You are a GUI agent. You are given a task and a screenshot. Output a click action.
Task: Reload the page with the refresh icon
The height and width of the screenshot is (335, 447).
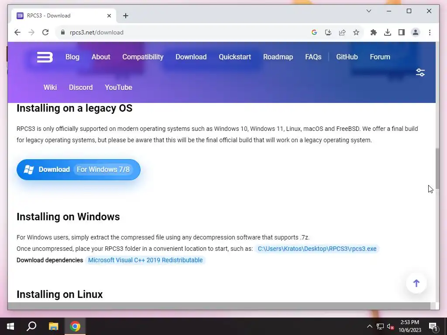point(45,32)
